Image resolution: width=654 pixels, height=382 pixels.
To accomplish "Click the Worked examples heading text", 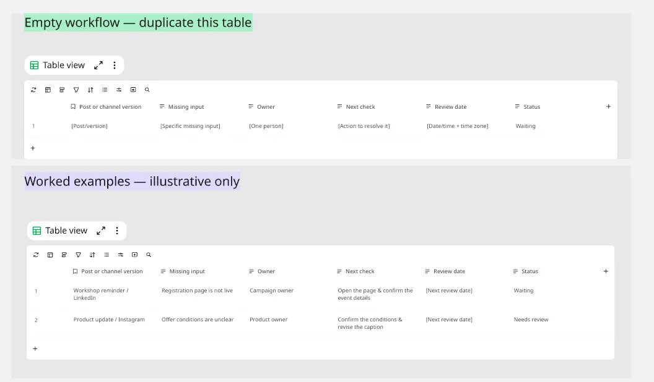I will click(132, 182).
